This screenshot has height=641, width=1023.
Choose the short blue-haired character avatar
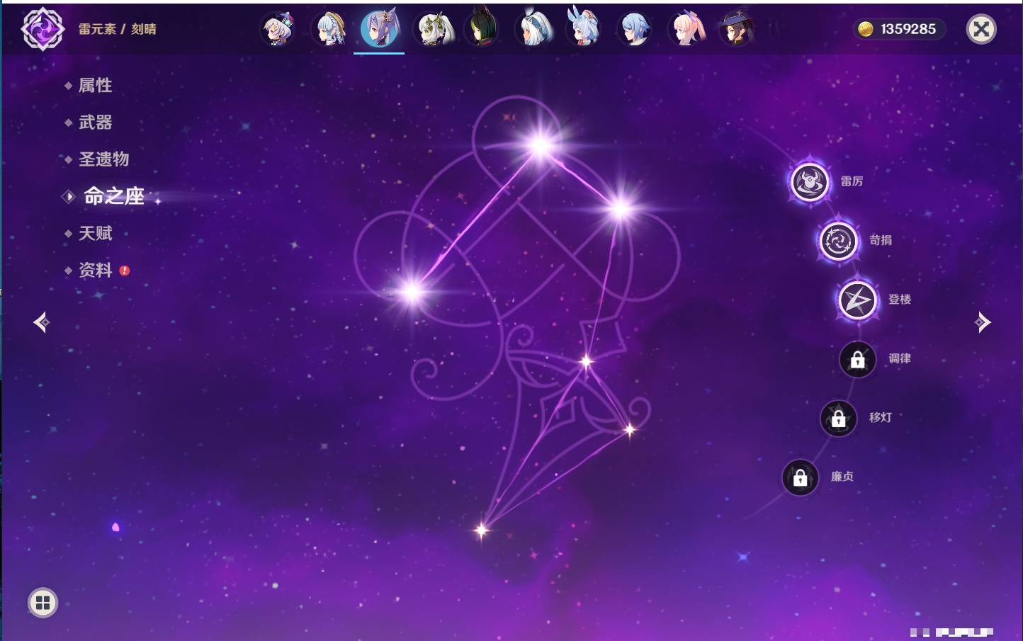(635, 29)
